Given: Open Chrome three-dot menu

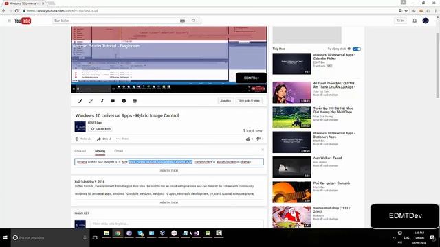Looking at the screenshot, I should [436, 11].
